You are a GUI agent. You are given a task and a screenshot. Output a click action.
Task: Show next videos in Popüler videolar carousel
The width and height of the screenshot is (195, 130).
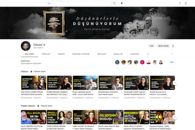pyautogui.click(x=175, y=117)
